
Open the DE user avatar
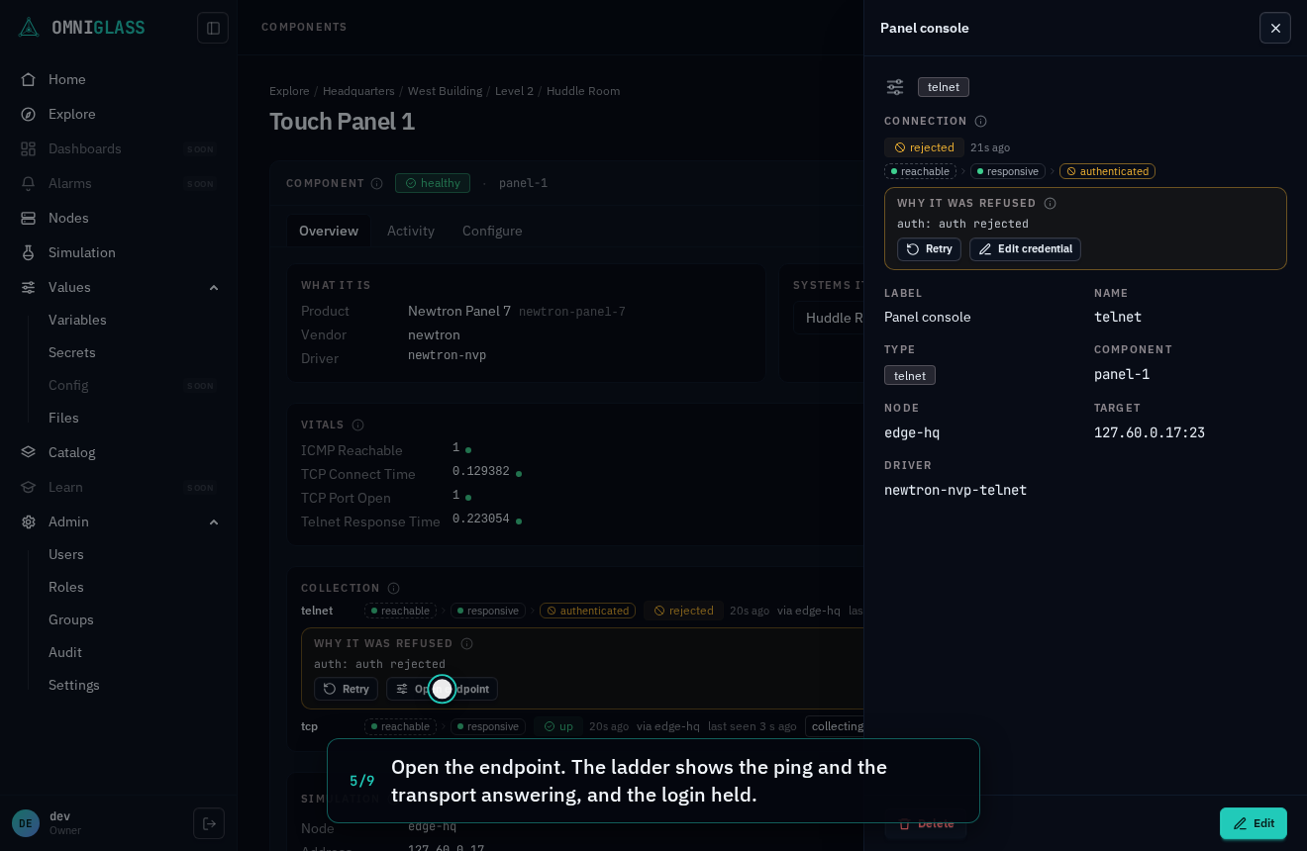coord(26,823)
